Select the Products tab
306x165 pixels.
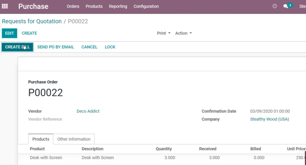pyautogui.click(x=41, y=139)
